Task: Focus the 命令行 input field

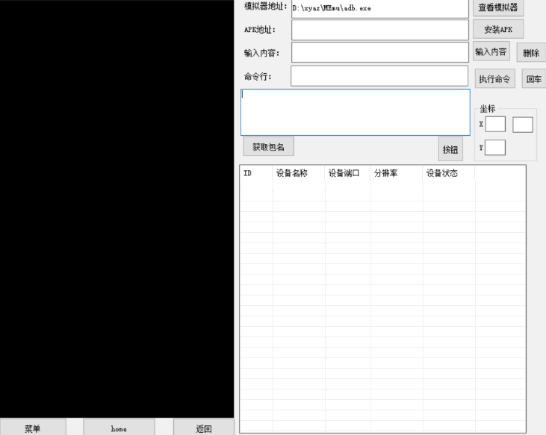Action: 379,76
